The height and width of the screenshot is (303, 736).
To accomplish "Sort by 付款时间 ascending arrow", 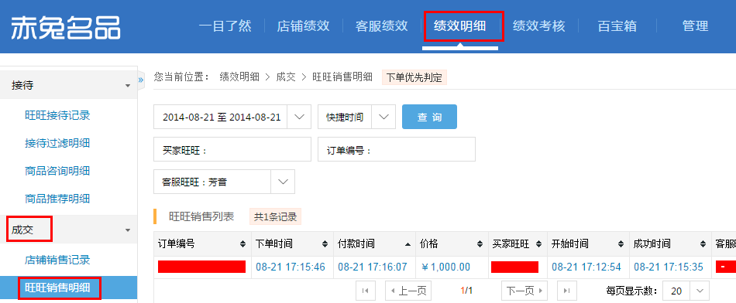I will pos(408,244).
